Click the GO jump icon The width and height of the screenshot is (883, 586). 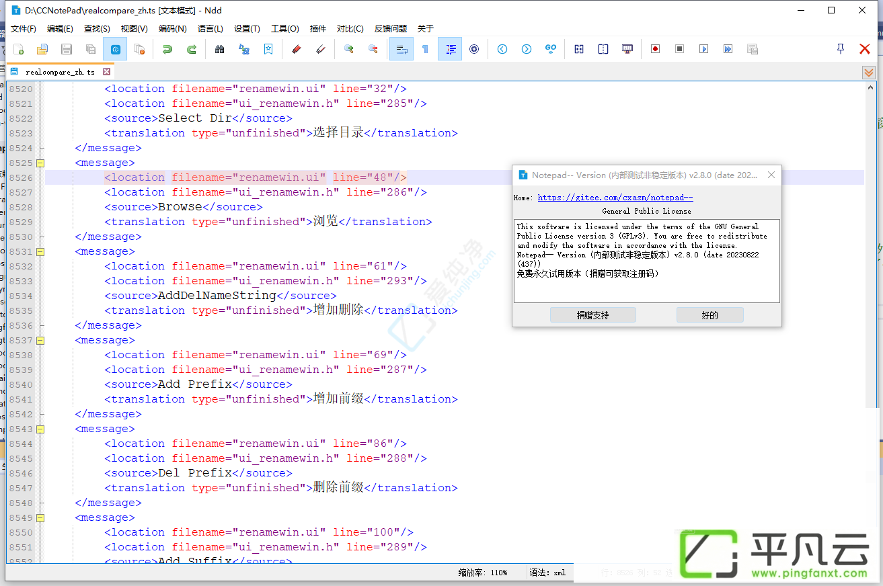pyautogui.click(x=551, y=49)
